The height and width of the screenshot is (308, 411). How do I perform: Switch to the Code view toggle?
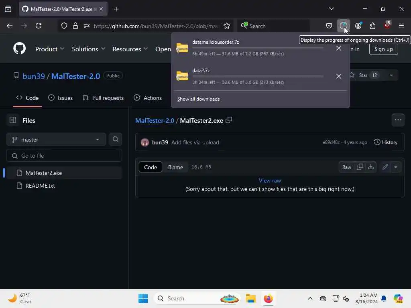tap(151, 167)
